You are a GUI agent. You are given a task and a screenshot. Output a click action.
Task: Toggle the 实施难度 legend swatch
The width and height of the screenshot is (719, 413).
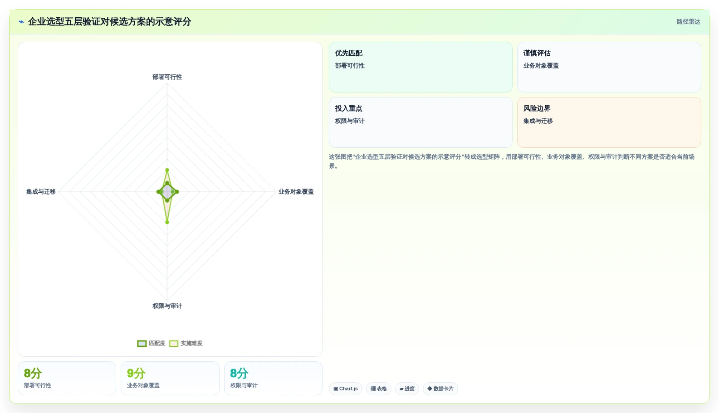pos(174,344)
